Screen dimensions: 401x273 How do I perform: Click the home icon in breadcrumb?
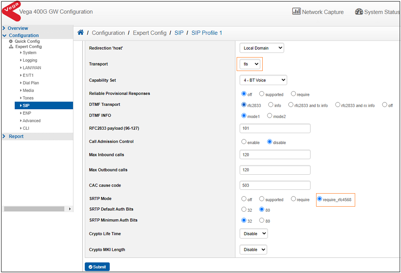point(81,33)
